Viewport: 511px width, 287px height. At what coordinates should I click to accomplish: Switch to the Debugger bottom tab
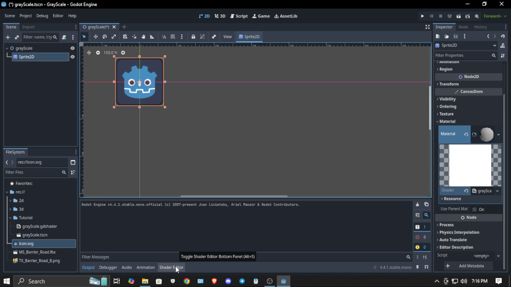[x=108, y=267]
